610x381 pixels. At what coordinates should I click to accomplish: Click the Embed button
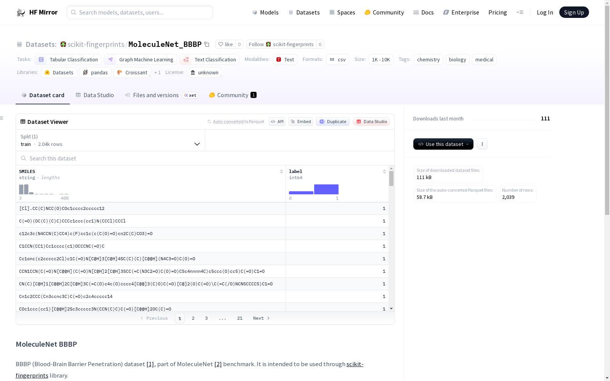(x=301, y=122)
